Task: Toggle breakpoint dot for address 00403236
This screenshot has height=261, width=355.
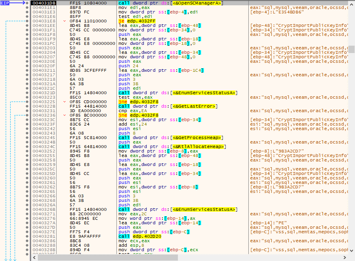Action: (x=27, y=115)
